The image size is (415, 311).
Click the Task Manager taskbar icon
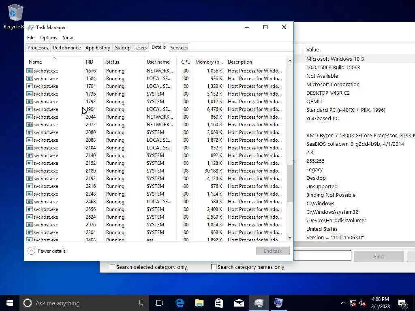click(259, 303)
